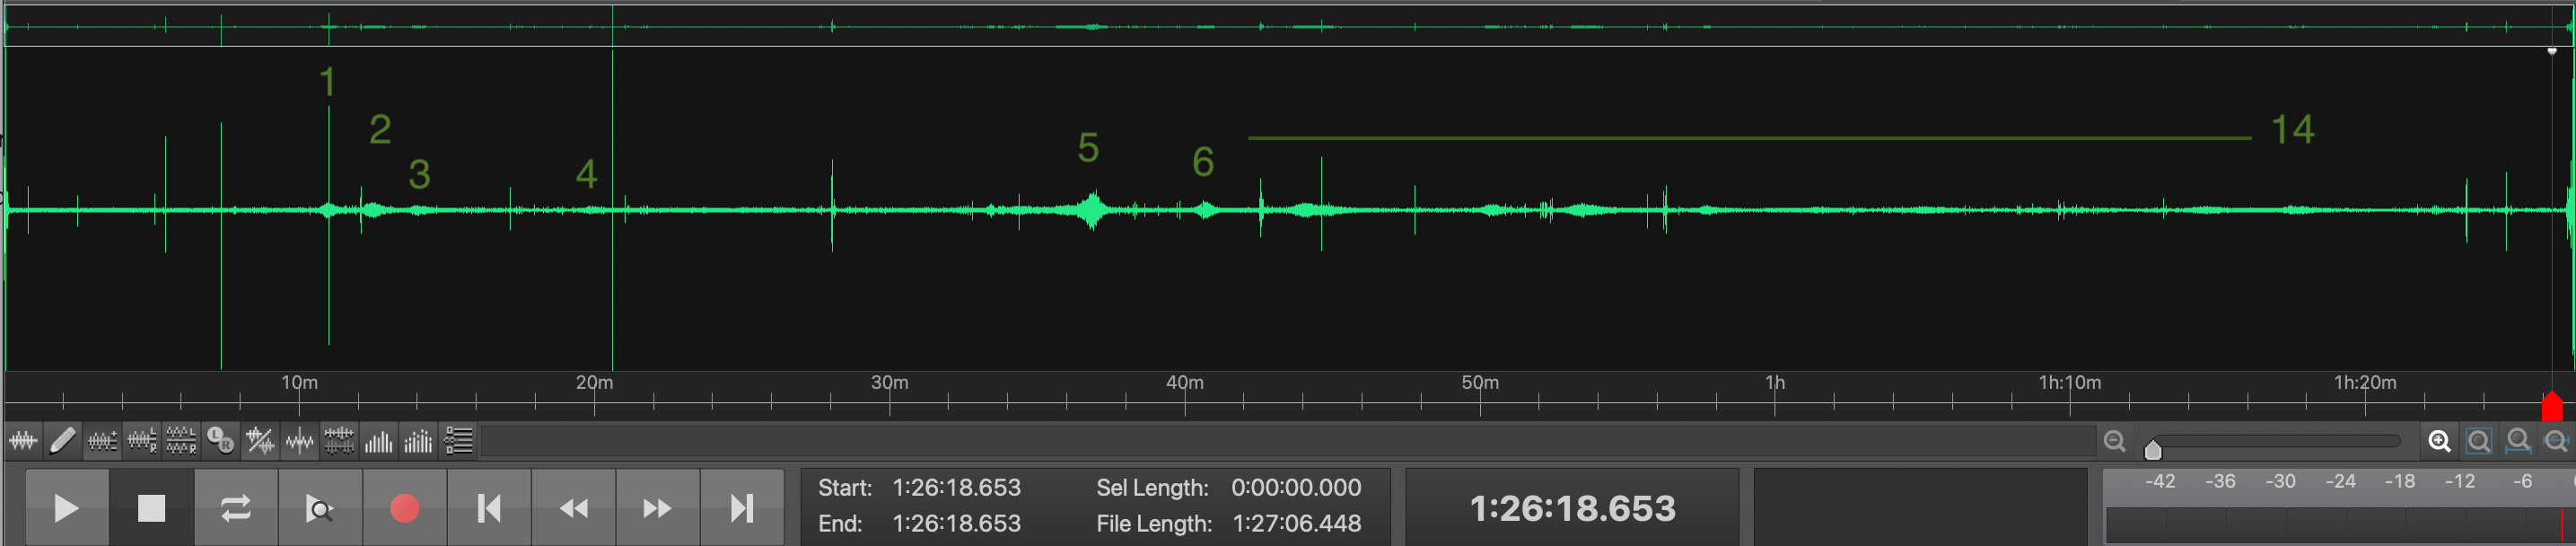Click the horizontal scrollbar beside view icons
The width and height of the screenshot is (2576, 546).
tap(1288, 441)
